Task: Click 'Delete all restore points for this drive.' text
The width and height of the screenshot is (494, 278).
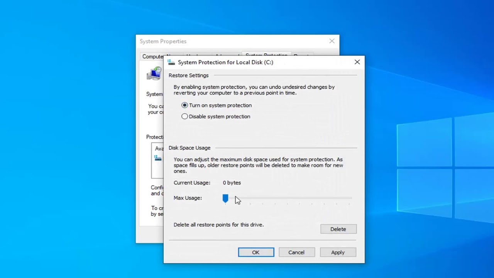Action: click(x=218, y=225)
